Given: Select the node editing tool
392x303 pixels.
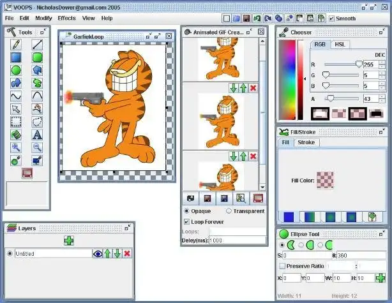Looking at the screenshot, I should pos(37,109).
